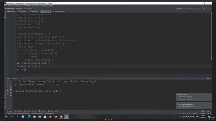Switch to the python.py editor tab

(11, 11)
